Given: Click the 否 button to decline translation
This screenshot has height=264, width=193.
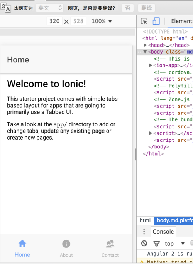Looking at the screenshot, I should [128, 8].
